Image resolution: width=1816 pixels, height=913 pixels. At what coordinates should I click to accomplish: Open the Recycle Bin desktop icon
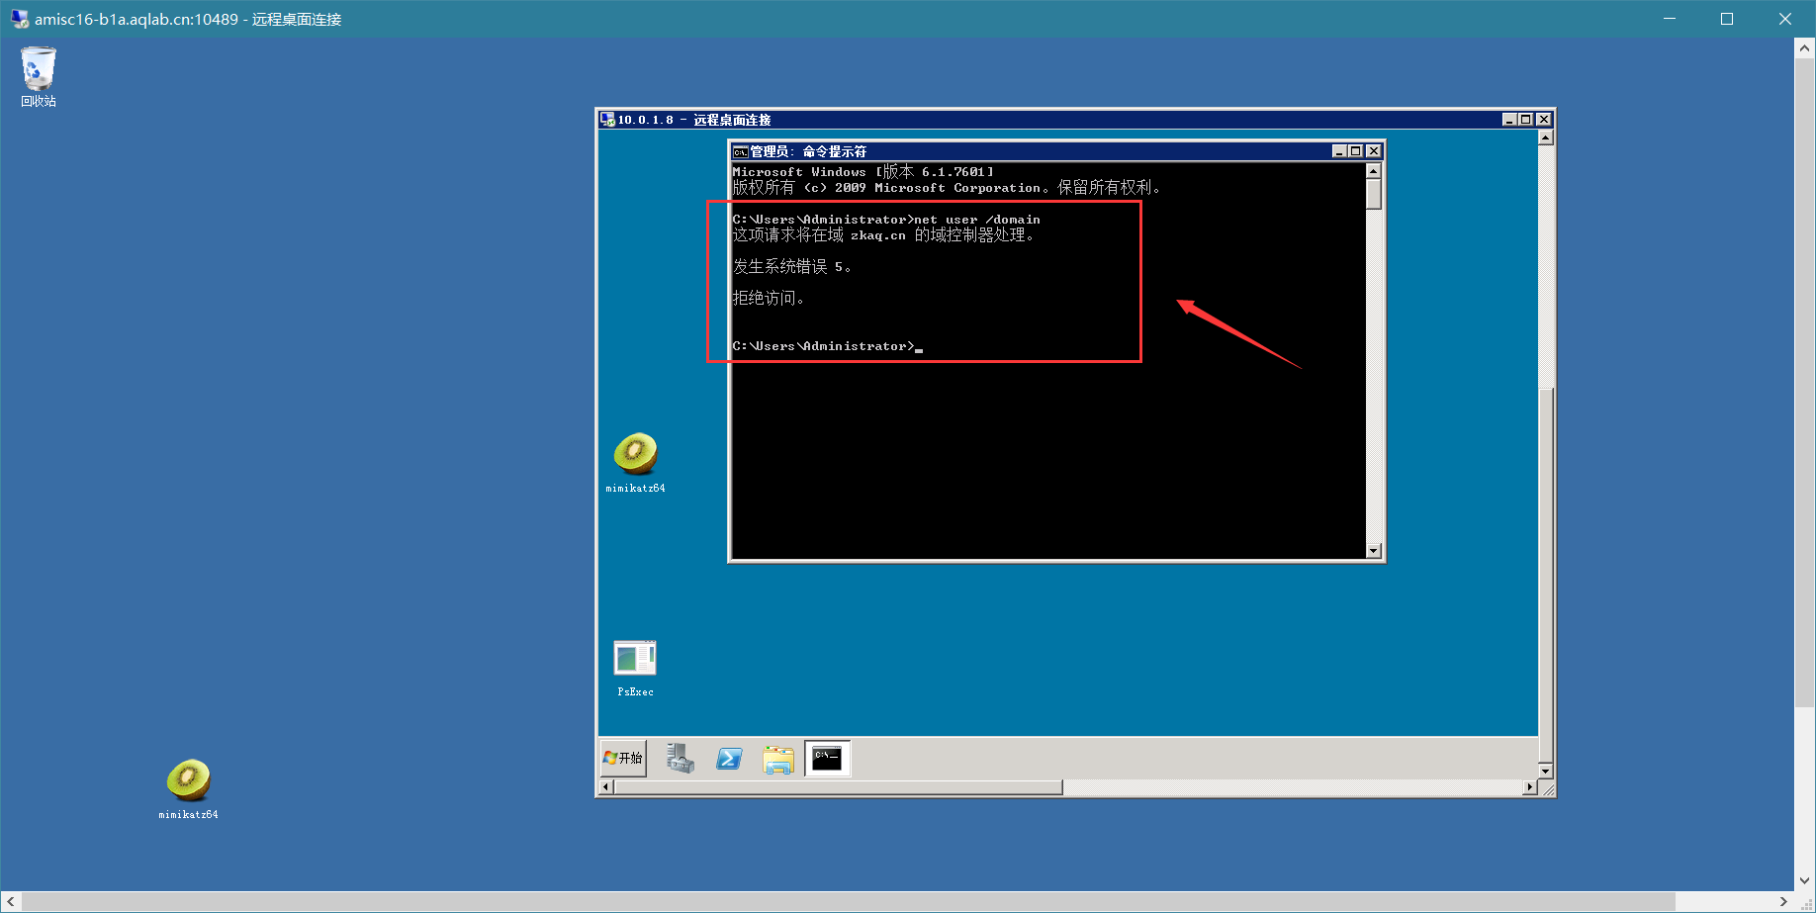[39, 76]
